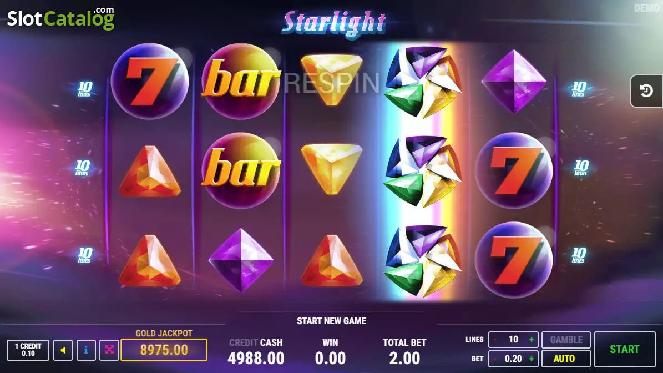
Task: Toggle fullscreen with the pink arrows icon
Action: pos(109,350)
